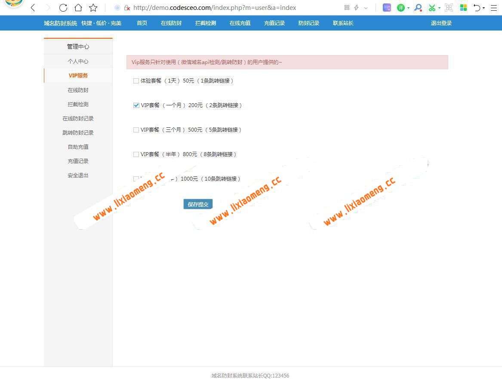Expand the translate icon's dropdown arrow
This screenshot has height=387, width=502.
pos(408,7)
